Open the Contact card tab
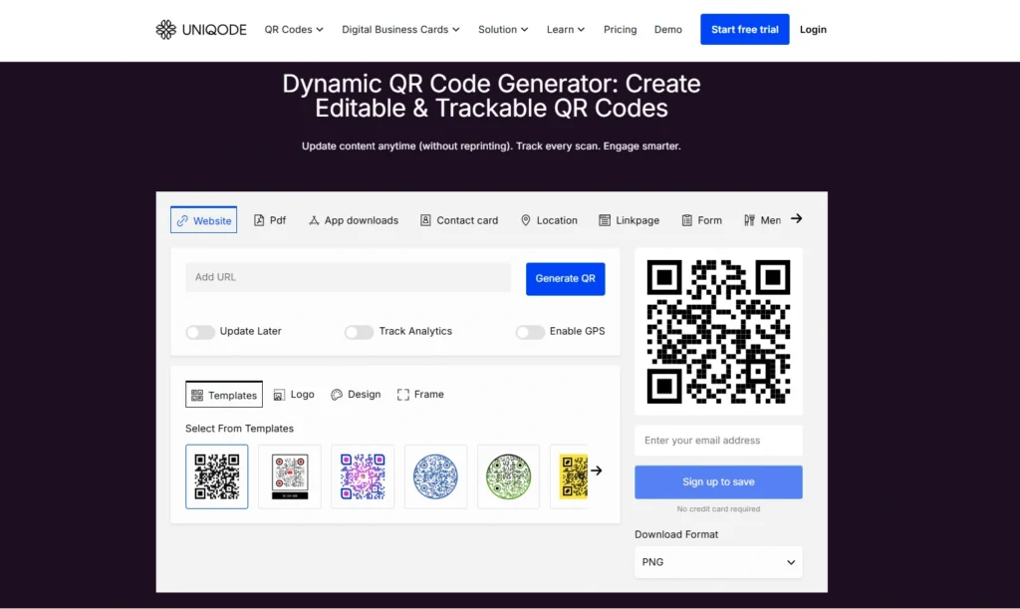The height and width of the screenshot is (609, 1020). pyautogui.click(x=459, y=220)
